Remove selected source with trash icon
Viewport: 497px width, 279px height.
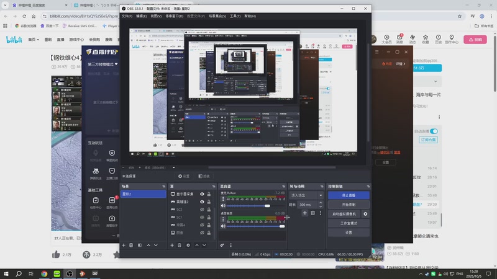[180, 245]
